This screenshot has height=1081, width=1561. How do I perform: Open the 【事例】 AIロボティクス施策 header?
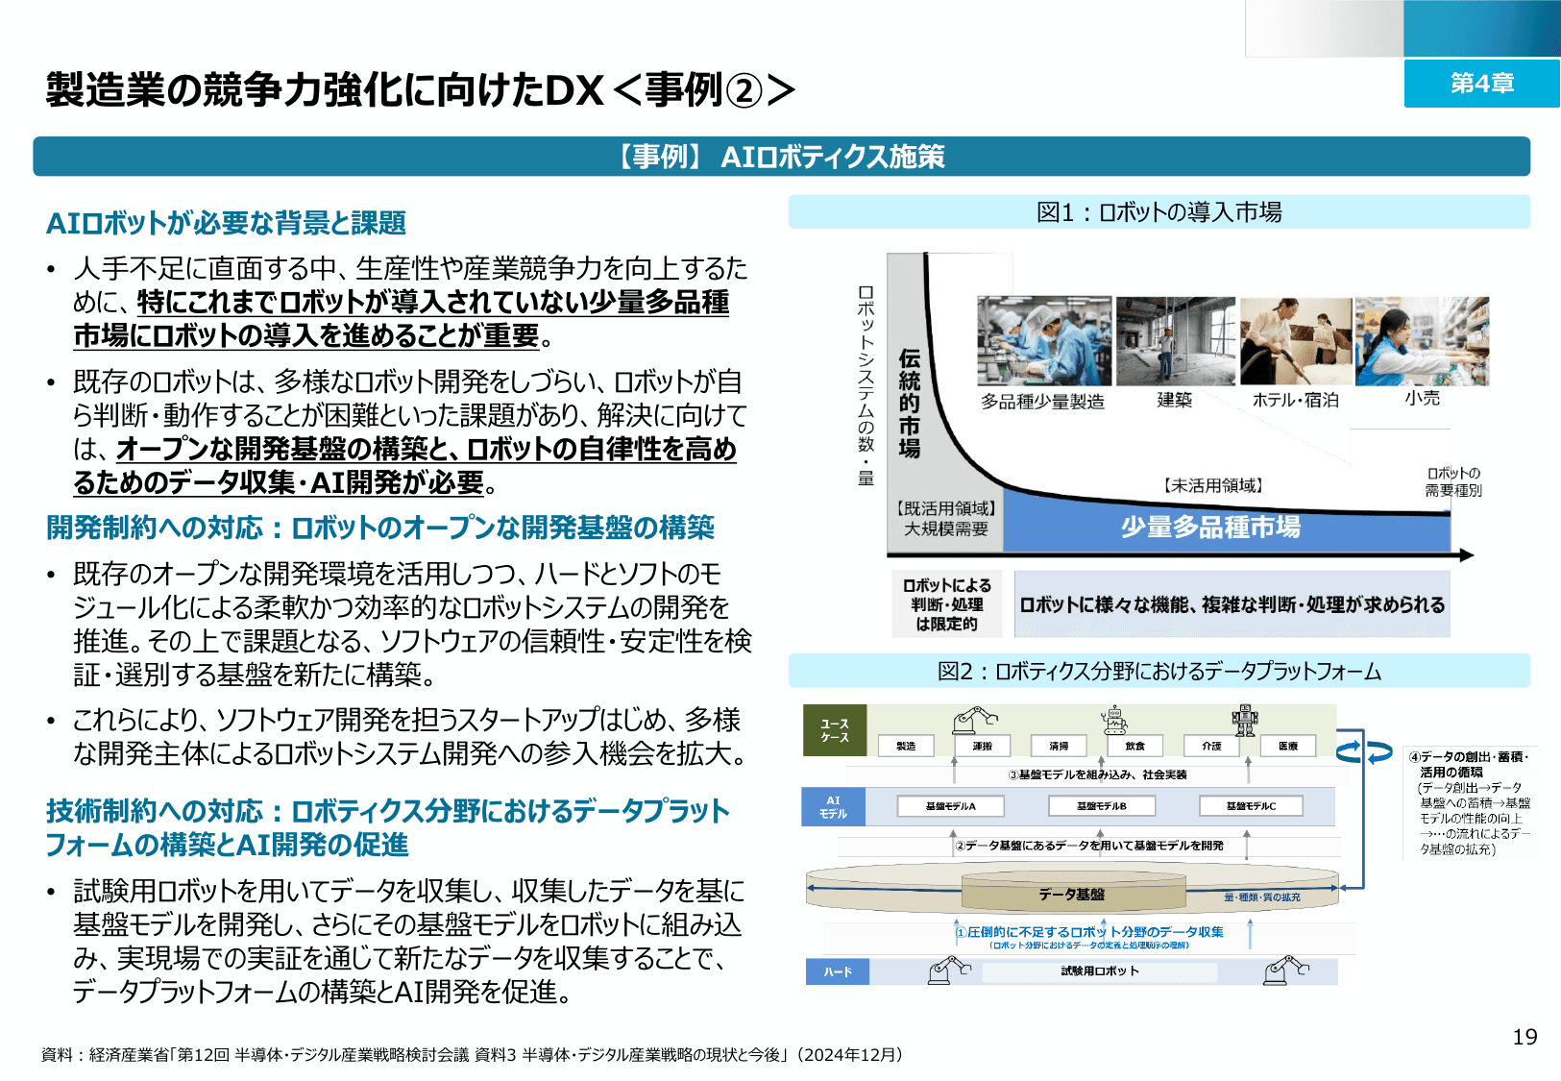coord(783,156)
